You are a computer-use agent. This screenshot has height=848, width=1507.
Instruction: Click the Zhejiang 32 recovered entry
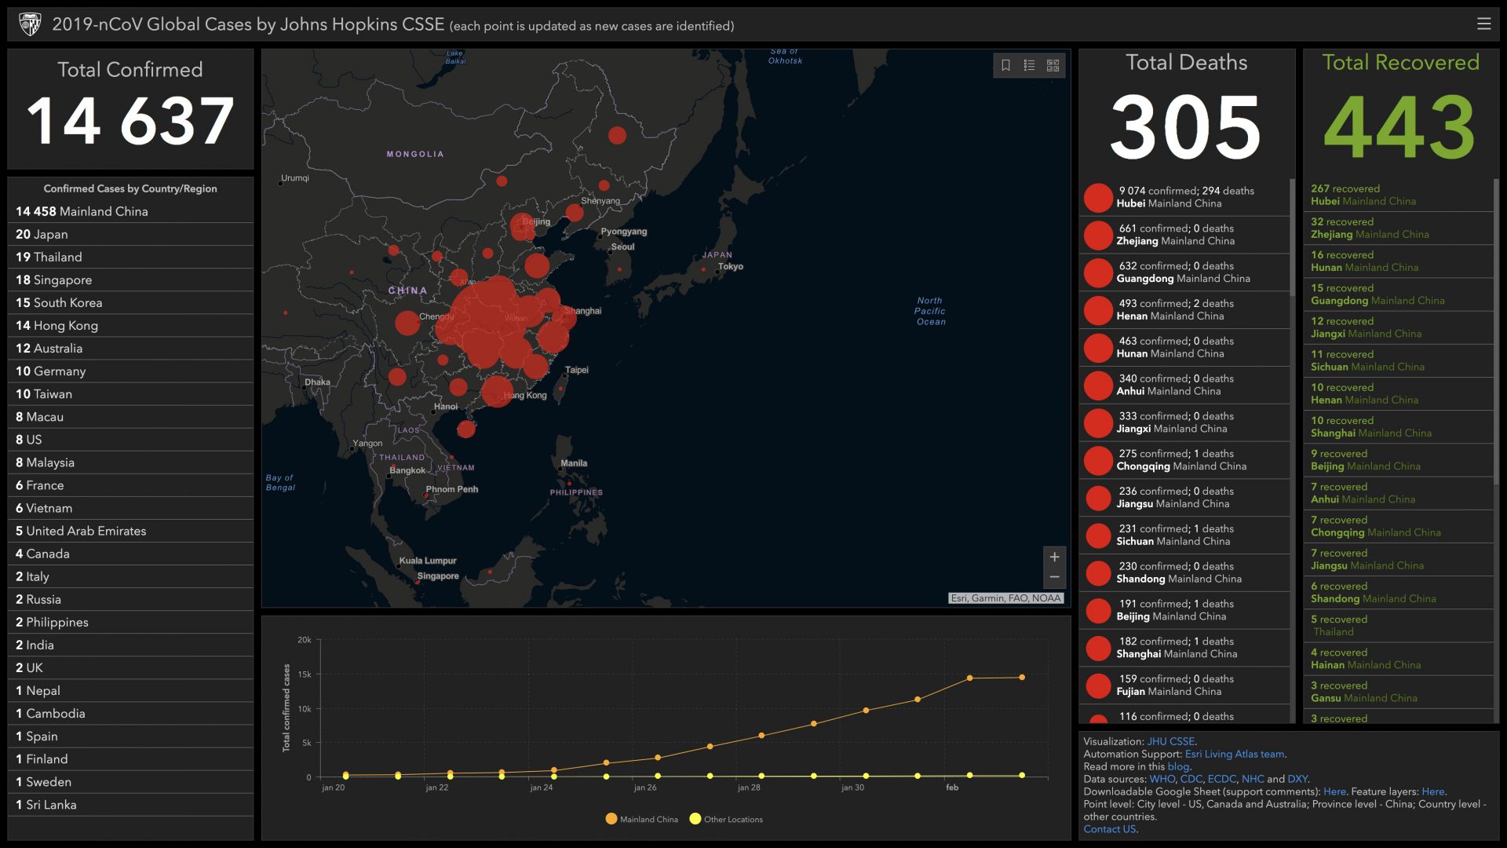pyautogui.click(x=1398, y=228)
